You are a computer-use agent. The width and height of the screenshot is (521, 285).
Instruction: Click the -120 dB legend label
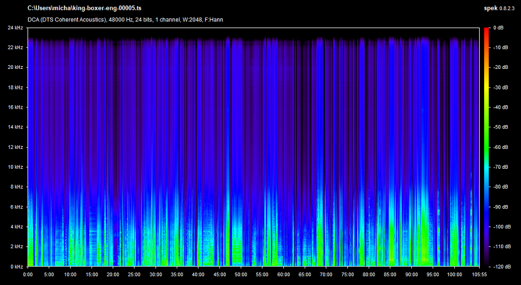click(502, 266)
